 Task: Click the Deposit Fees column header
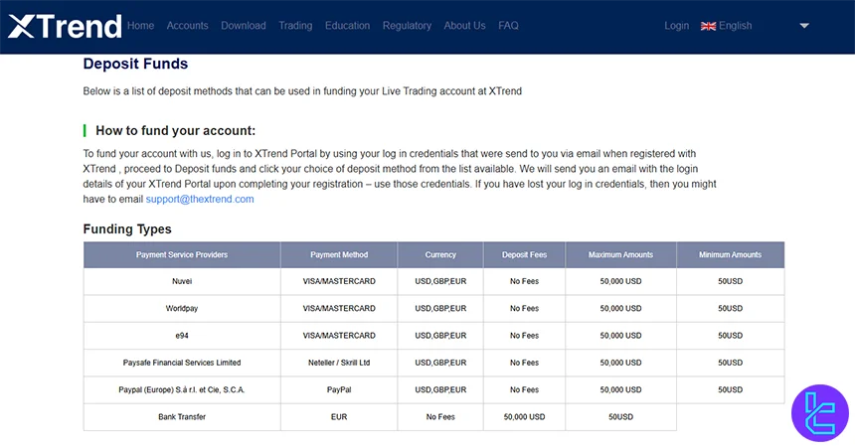pyautogui.click(x=525, y=254)
